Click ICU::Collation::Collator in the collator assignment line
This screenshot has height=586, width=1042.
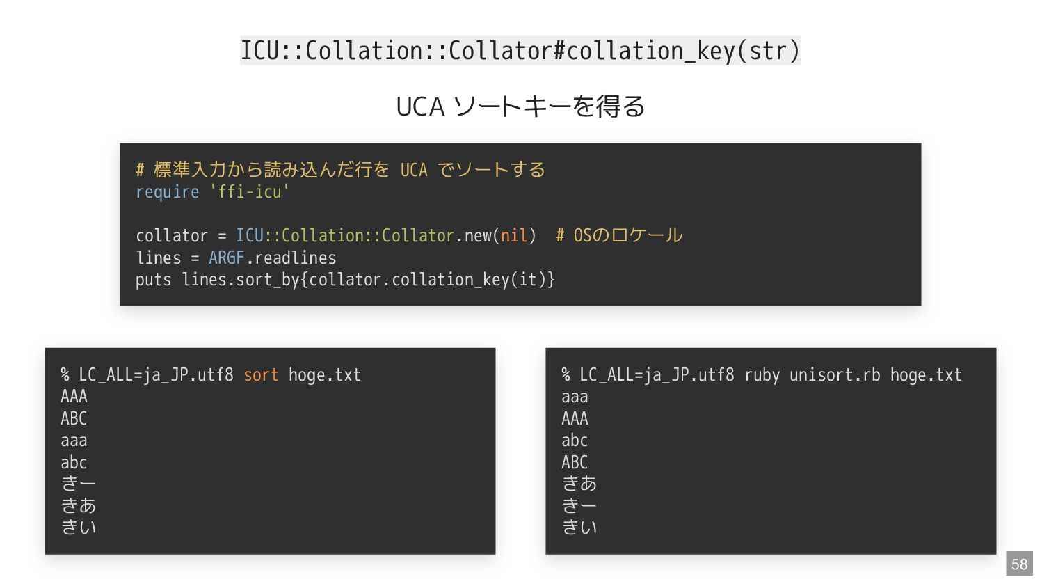tap(345, 236)
